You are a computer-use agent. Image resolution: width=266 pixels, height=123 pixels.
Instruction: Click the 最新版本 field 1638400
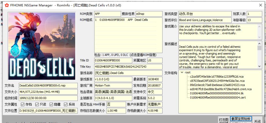pyautogui.click(x=155, y=79)
